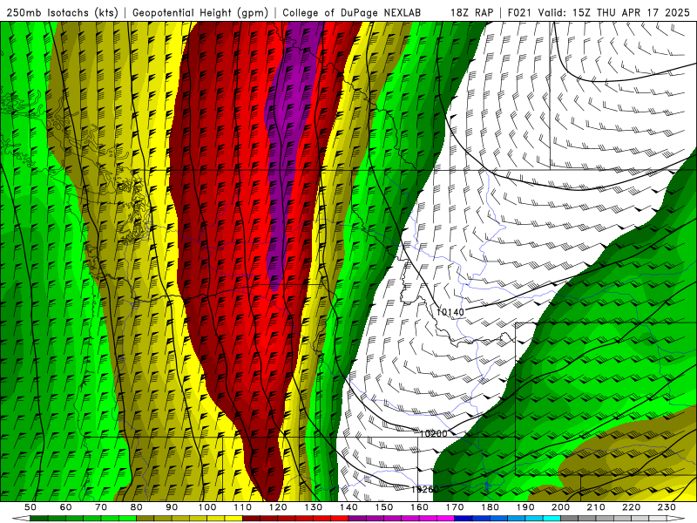This screenshot has height=523, width=697.
Task: Click the '18Z RAP' model run label
Action: pyautogui.click(x=471, y=13)
